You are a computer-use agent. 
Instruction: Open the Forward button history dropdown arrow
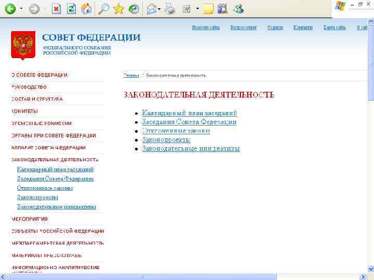coord(45,9)
